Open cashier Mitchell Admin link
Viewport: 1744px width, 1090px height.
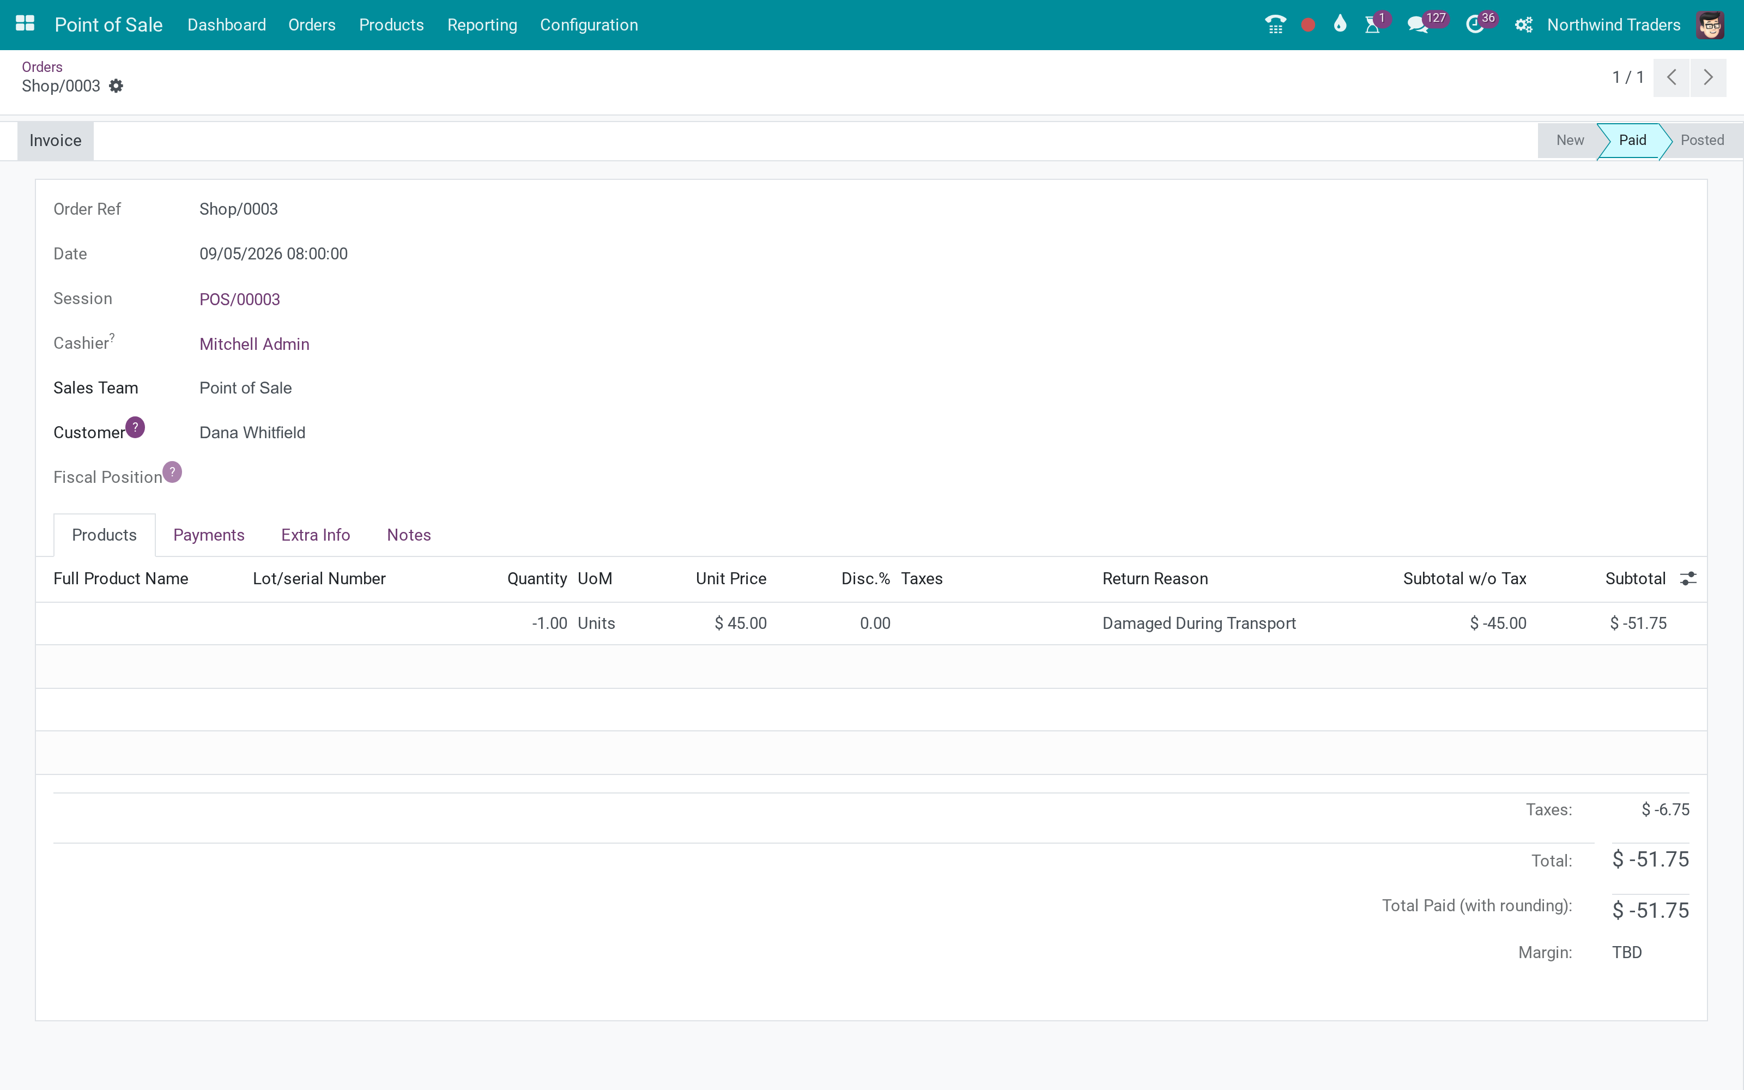255,344
